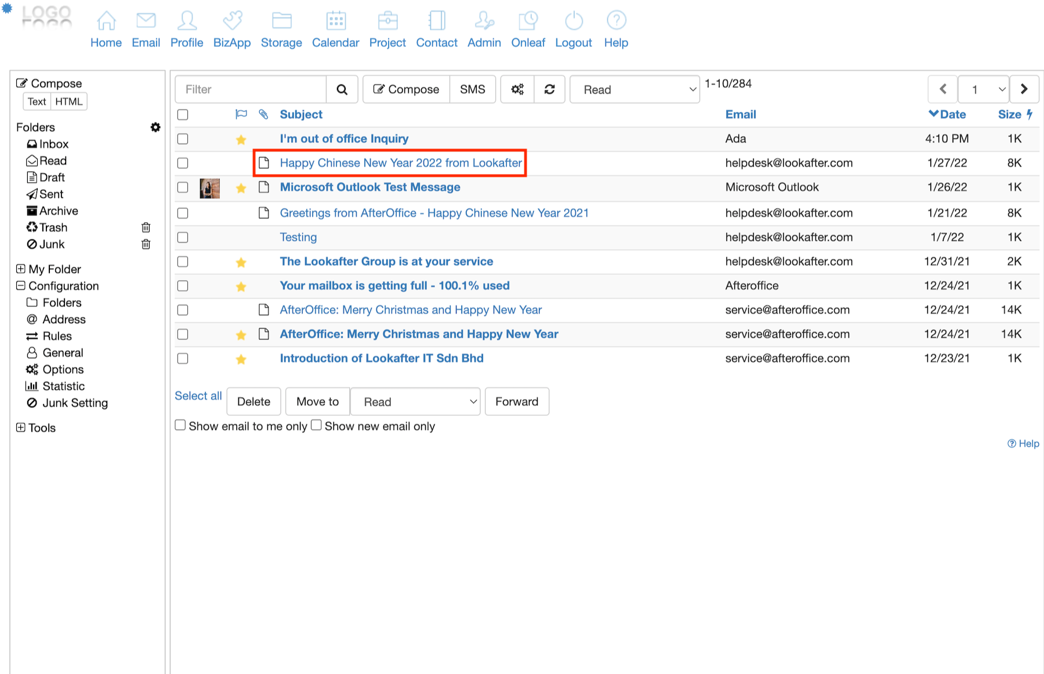Empty Trash using its bin icon

tap(146, 227)
